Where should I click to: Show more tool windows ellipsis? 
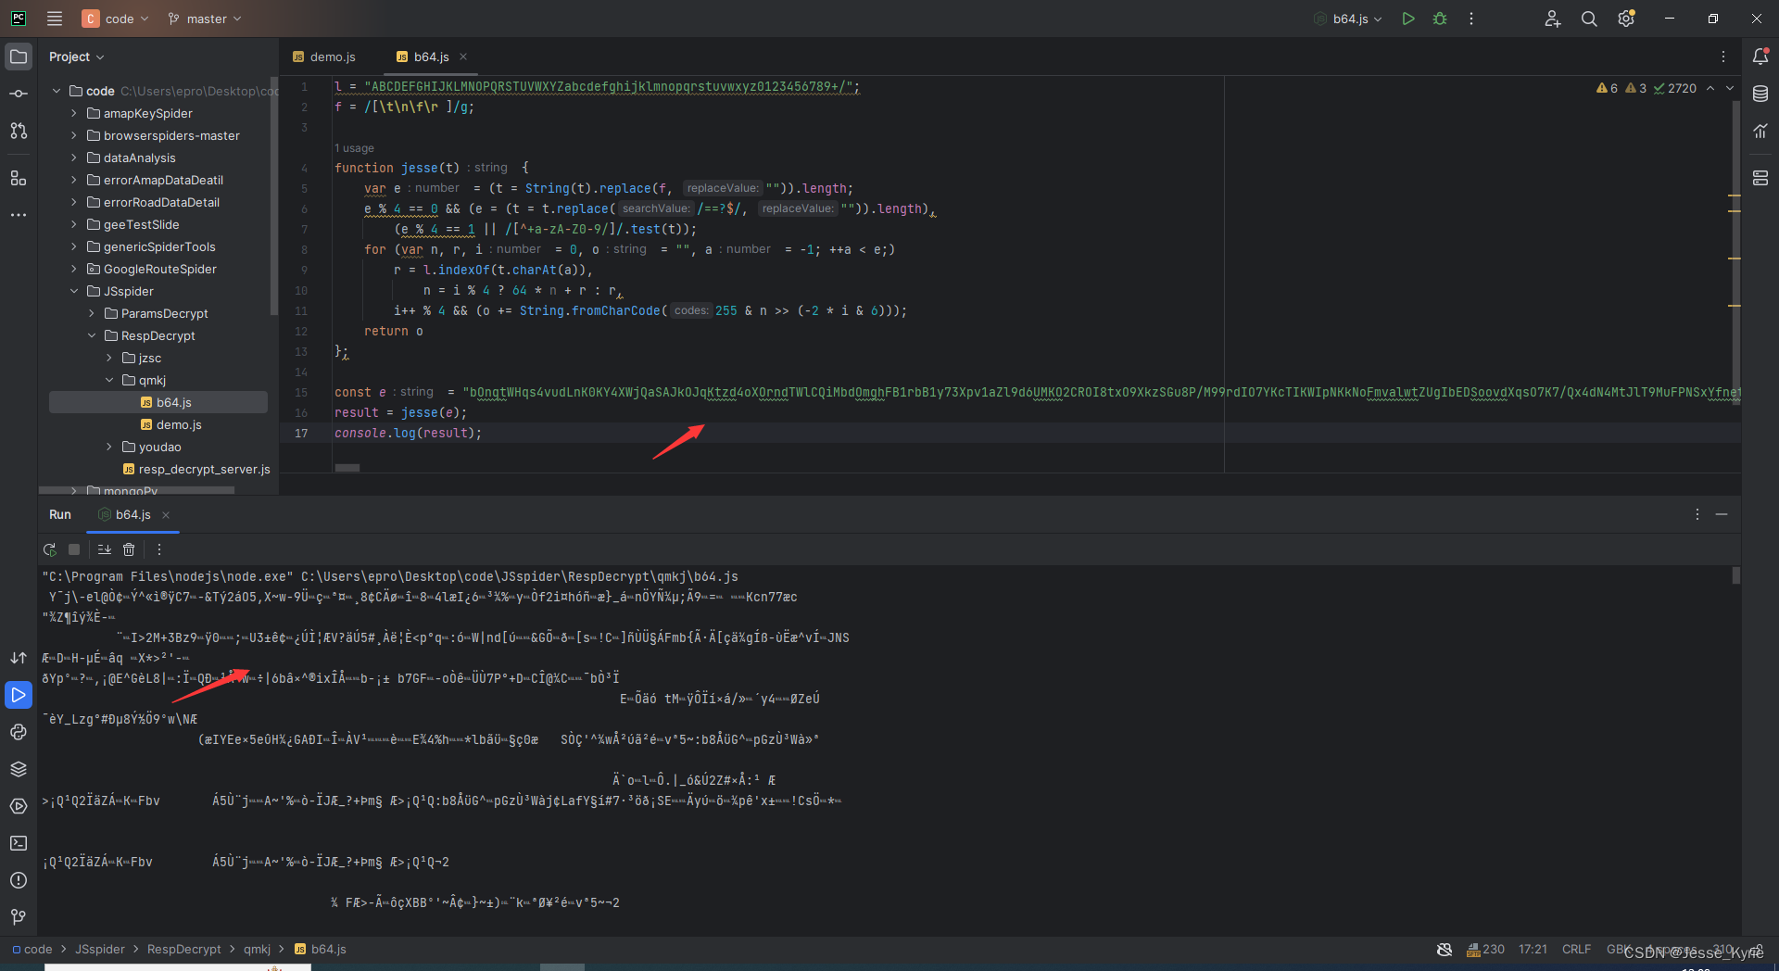coord(19,215)
